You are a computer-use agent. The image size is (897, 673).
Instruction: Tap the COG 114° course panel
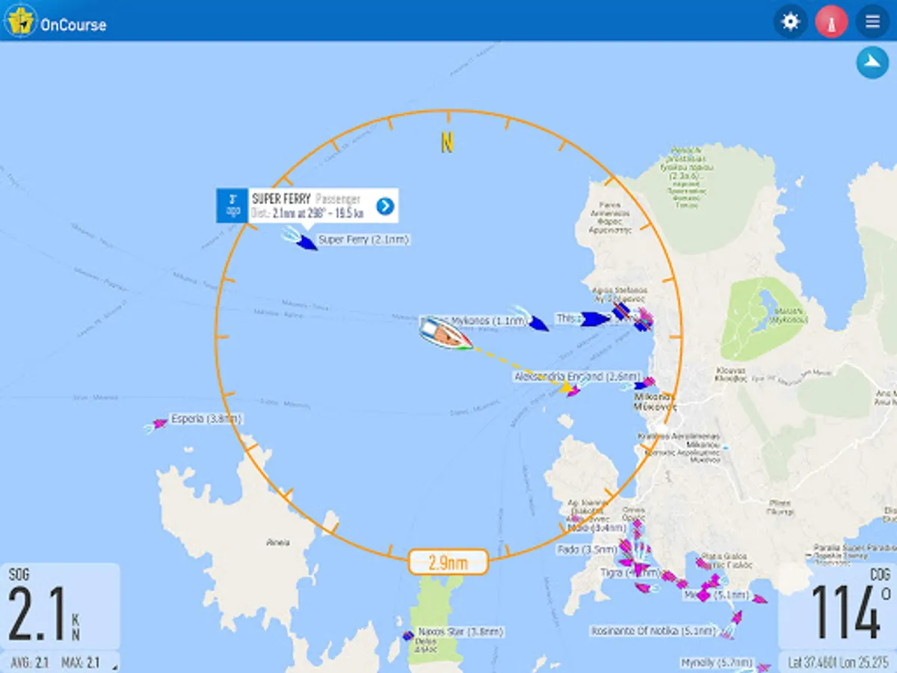[837, 606]
